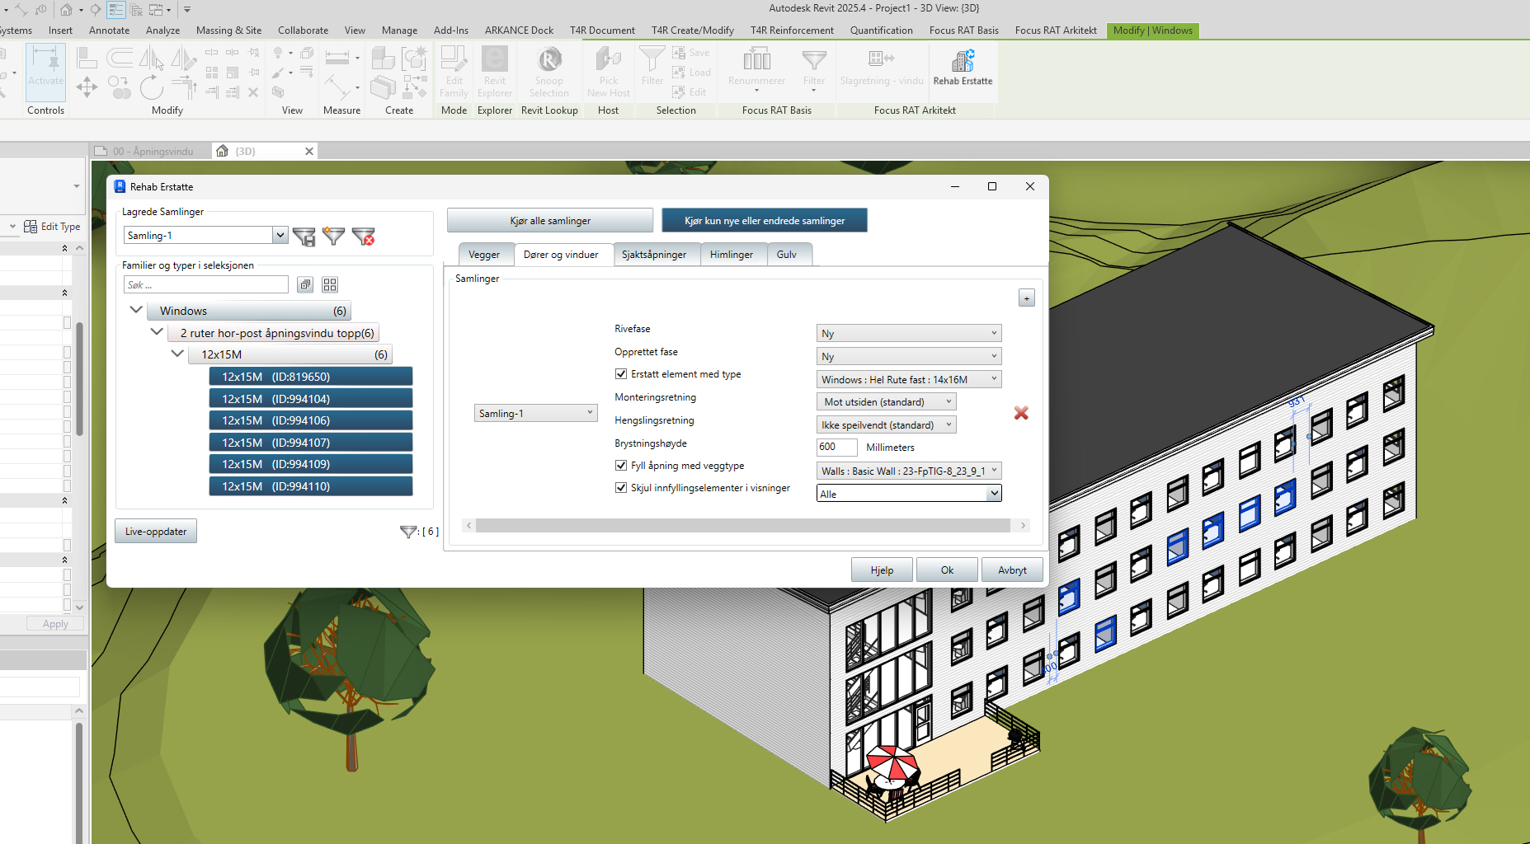This screenshot has width=1530, height=844.
Task: Click the horizontal scrollbar in Samlinger panel
Action: 742,526
